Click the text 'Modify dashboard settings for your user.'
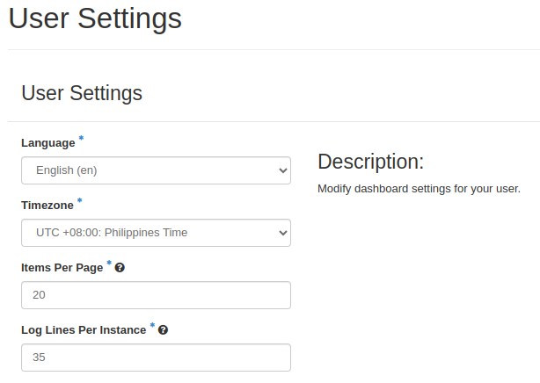540x383 pixels. (419, 189)
